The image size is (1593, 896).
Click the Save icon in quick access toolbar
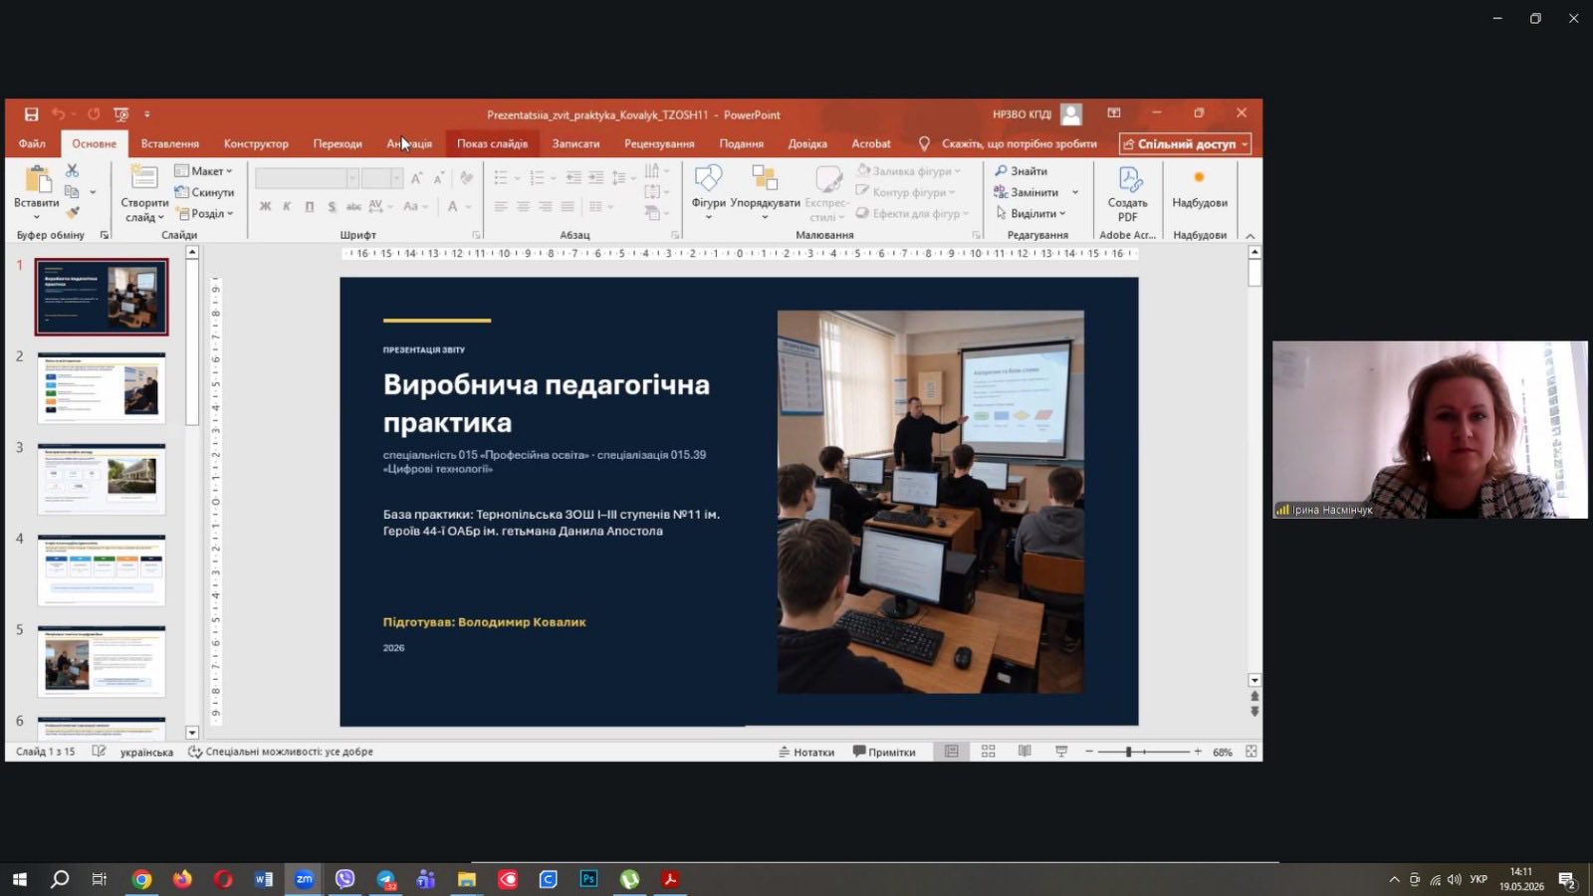coord(32,114)
